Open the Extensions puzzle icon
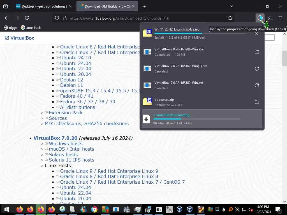 270,18
